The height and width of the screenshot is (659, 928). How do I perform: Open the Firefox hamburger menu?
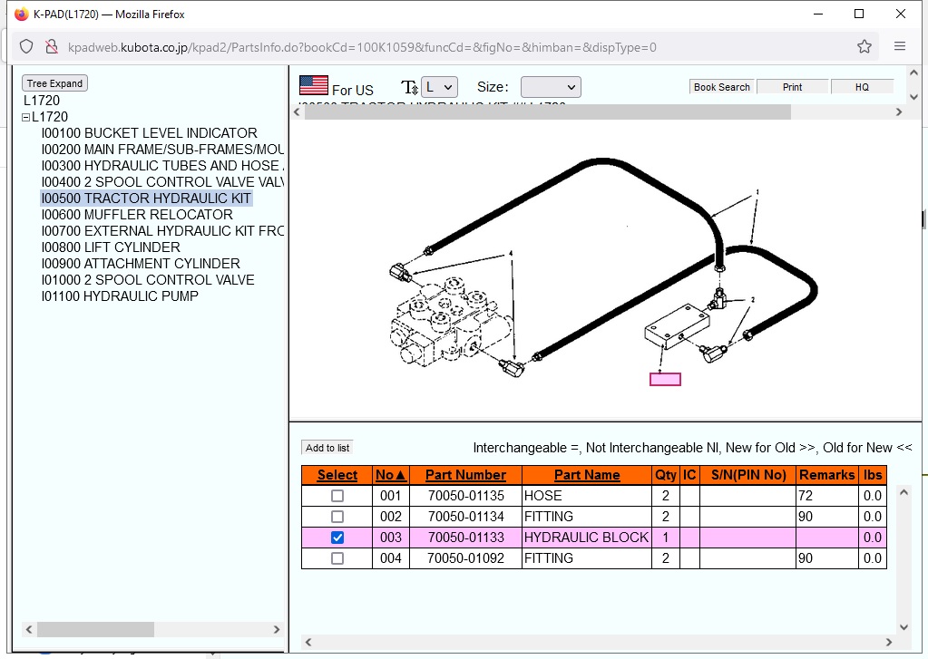[x=900, y=46]
